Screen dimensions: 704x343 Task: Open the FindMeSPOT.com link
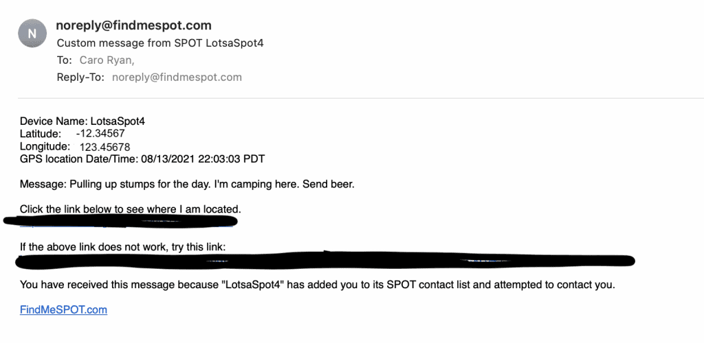63,310
